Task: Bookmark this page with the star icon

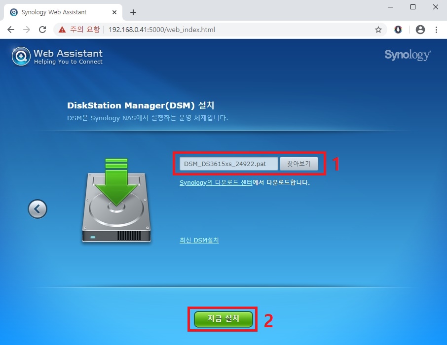Action: [378, 30]
